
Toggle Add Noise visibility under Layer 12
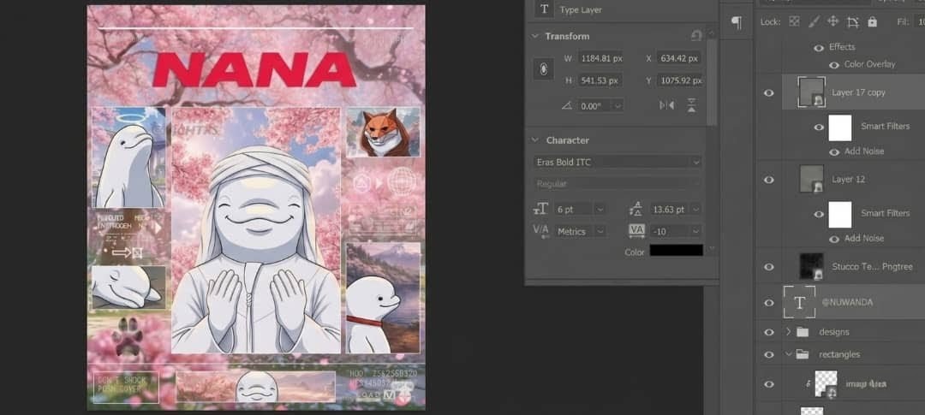click(833, 239)
